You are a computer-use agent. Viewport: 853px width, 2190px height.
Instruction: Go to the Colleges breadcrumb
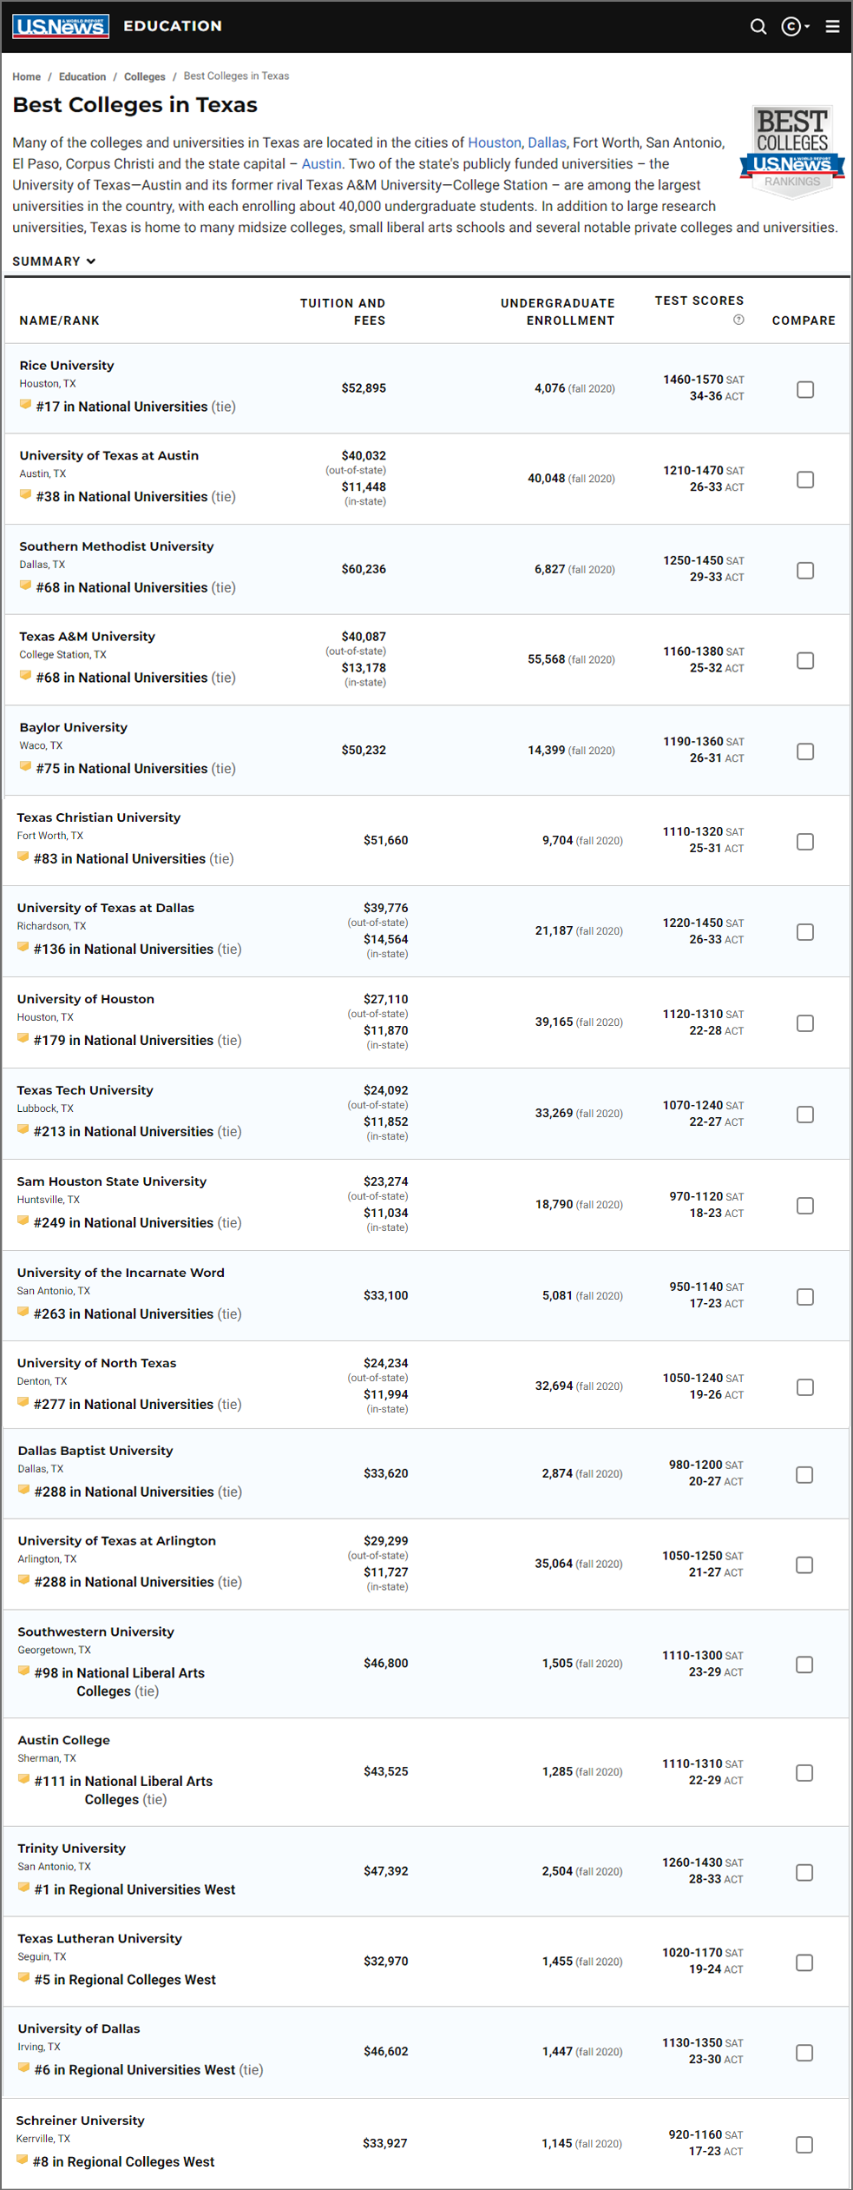click(144, 76)
